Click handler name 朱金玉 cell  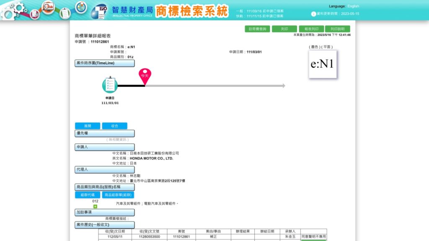click(x=290, y=237)
